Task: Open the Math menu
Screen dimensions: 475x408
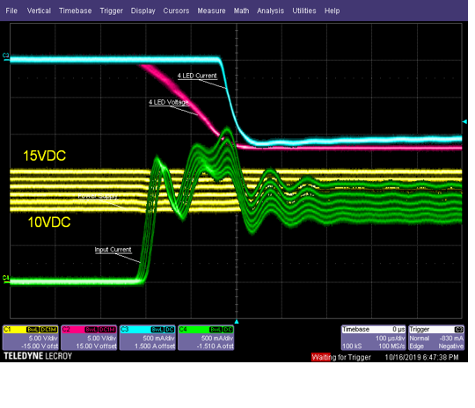Action: [x=241, y=11]
